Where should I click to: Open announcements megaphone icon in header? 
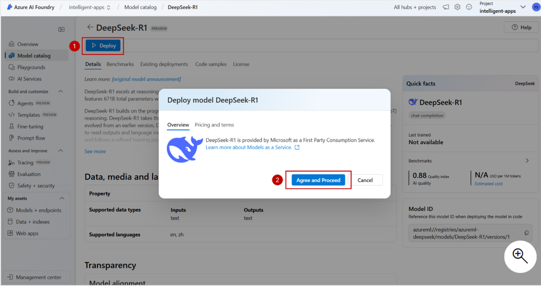[x=446, y=7]
